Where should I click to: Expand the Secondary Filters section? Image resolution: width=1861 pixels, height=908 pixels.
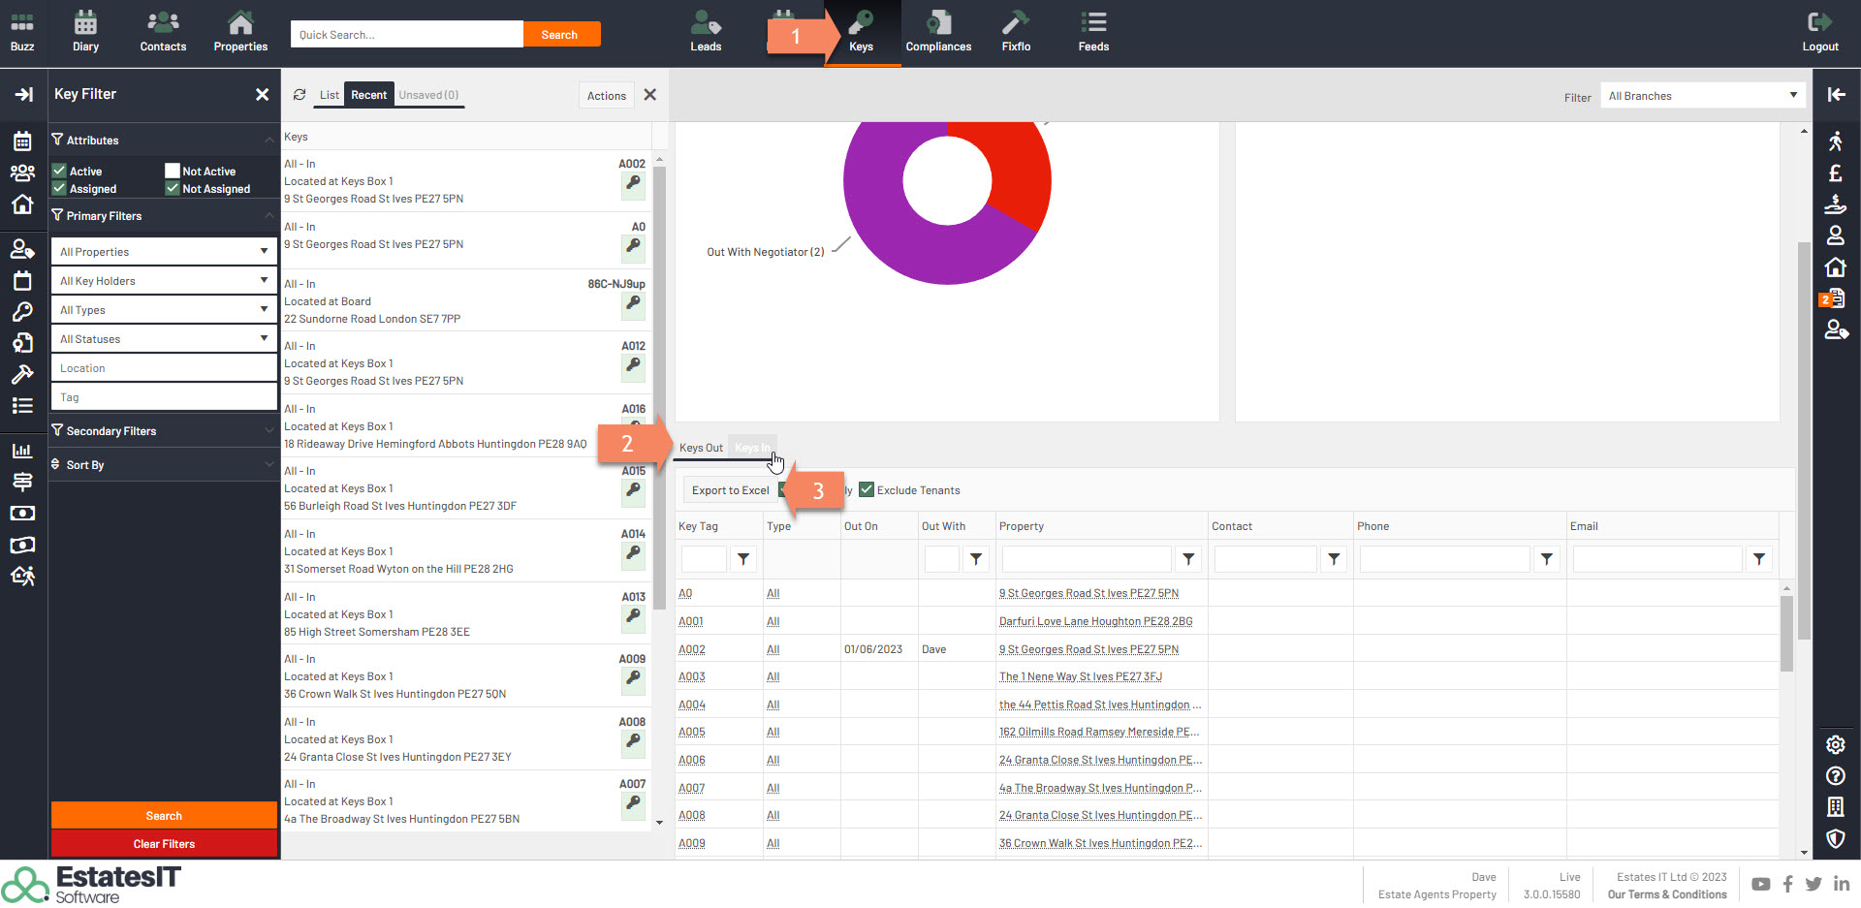click(x=163, y=431)
